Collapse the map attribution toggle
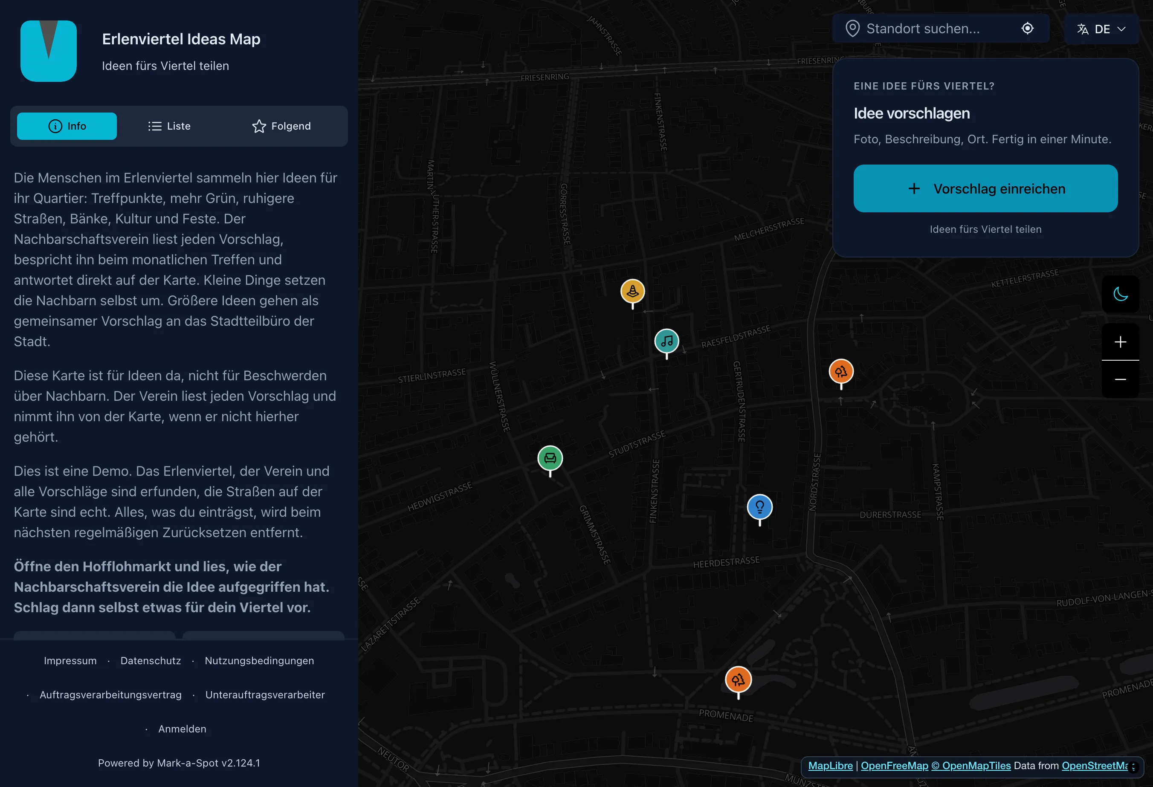Viewport: 1153px width, 787px height. point(1133,767)
